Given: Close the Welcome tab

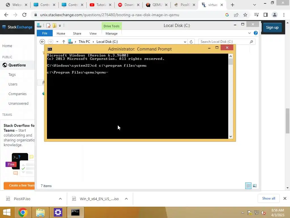Looking at the screenshot, I should point(26,5).
